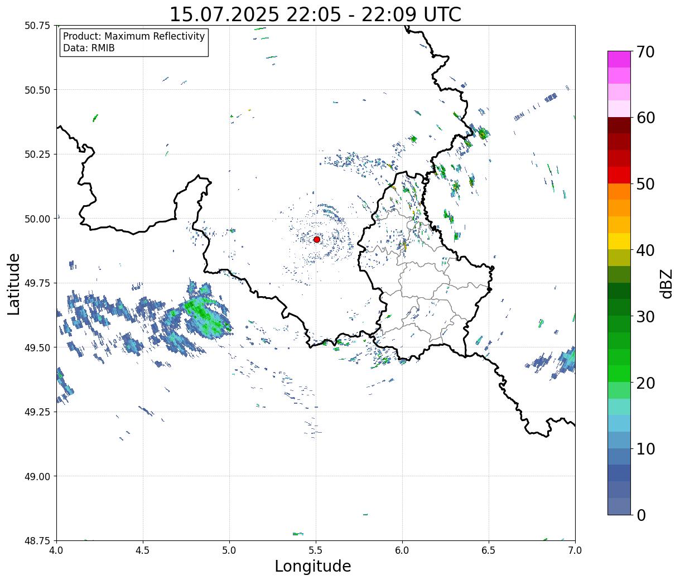
Task: Click the latitude tick label 49.00
Action: (x=38, y=476)
